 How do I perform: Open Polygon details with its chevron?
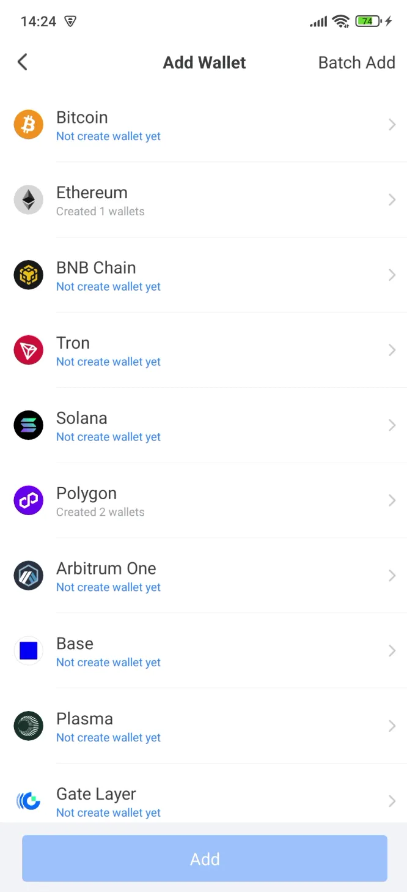pos(392,500)
